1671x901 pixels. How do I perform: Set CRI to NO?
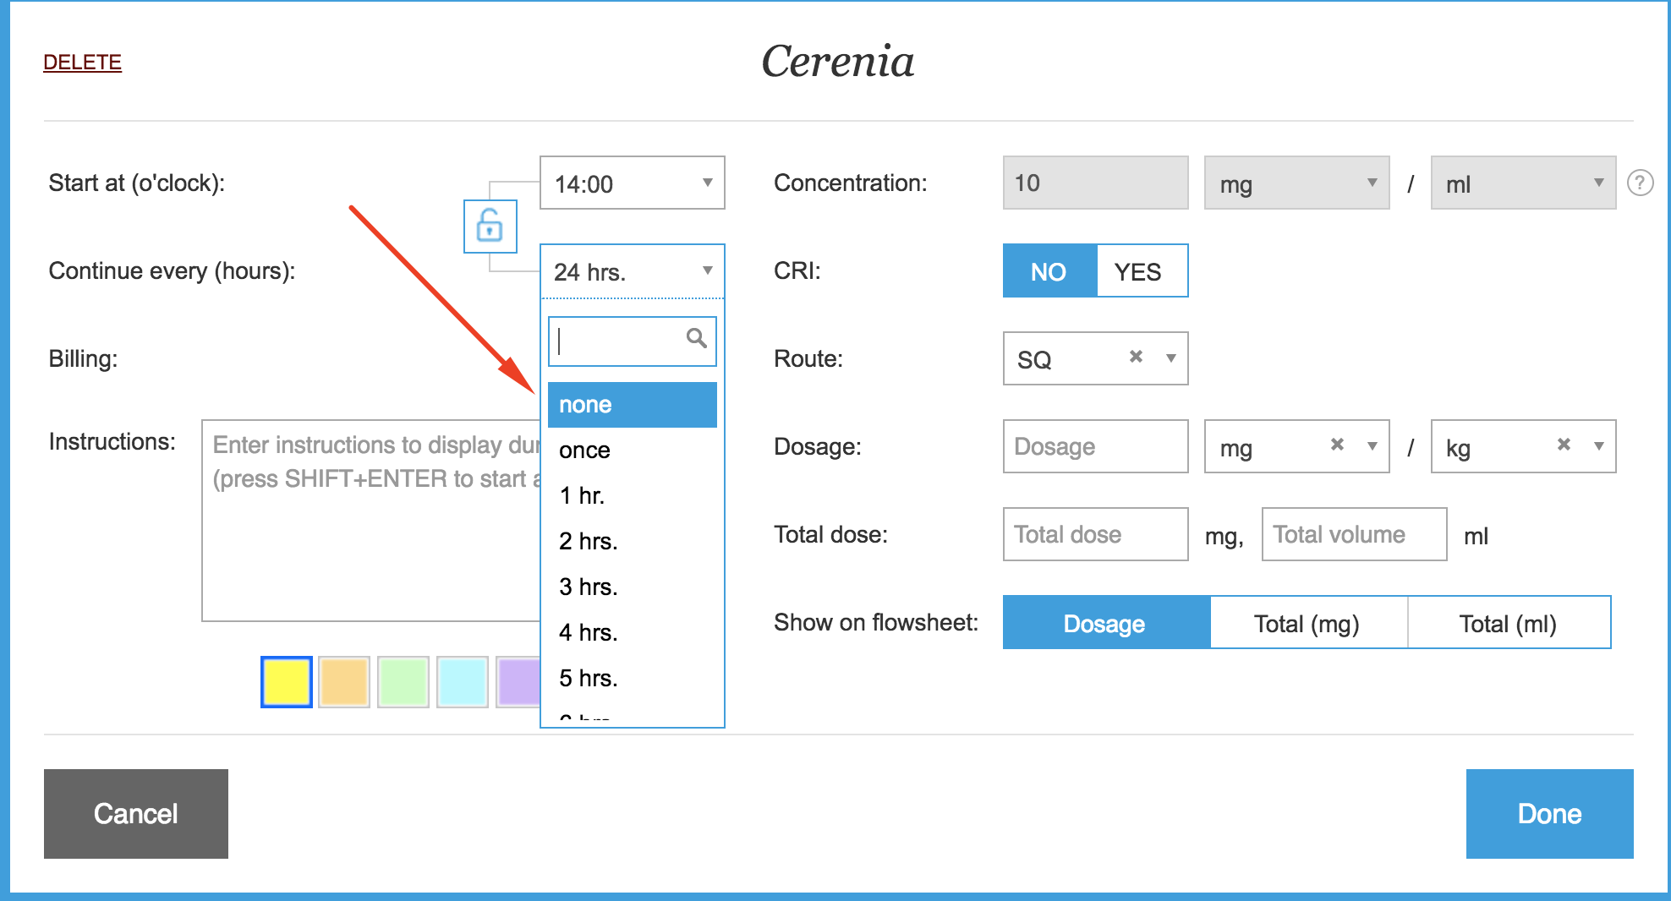pos(1049,271)
